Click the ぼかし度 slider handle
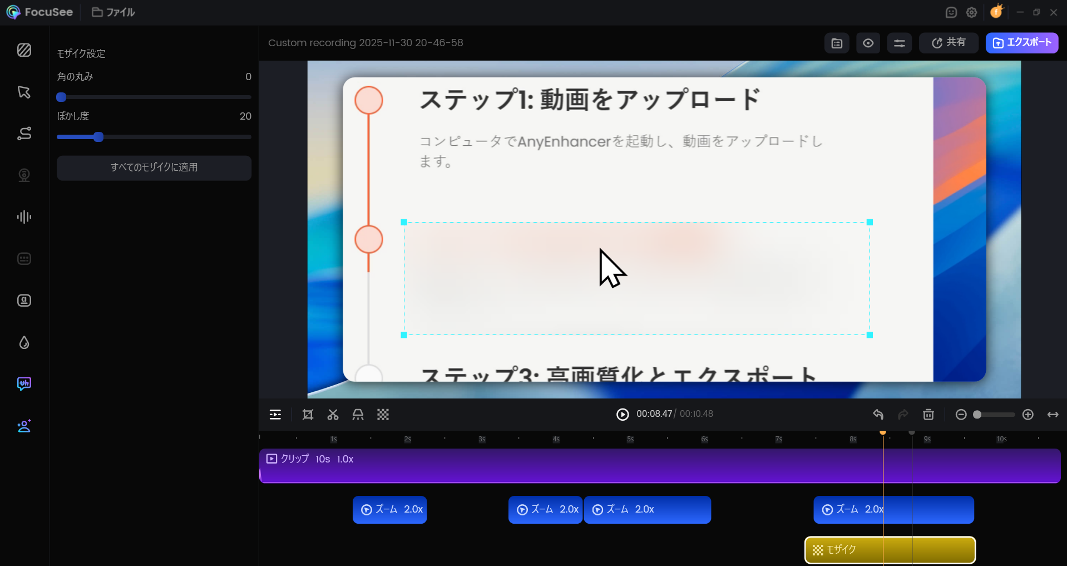 [98, 137]
